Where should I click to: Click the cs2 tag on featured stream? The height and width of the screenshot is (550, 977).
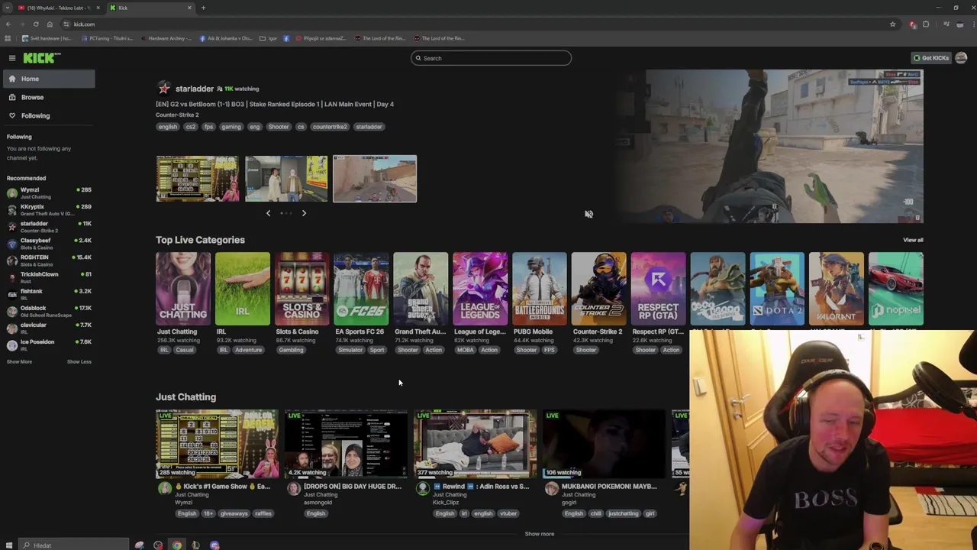click(x=190, y=127)
